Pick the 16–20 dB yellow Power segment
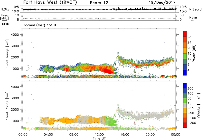The width and height of the screenshot is (203, 140). 185,51
